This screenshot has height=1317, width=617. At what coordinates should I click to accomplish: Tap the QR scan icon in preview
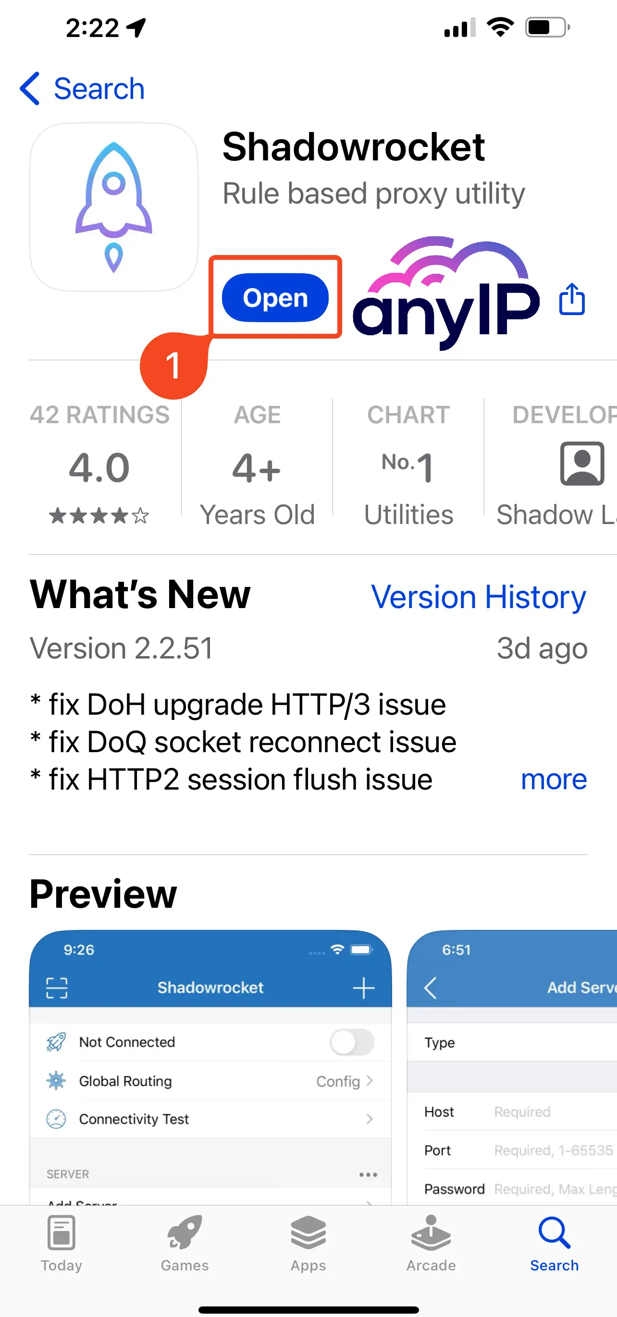(57, 988)
